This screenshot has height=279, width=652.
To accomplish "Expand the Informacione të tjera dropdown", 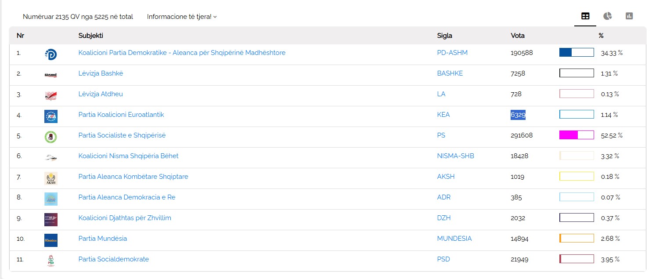I will point(182,17).
